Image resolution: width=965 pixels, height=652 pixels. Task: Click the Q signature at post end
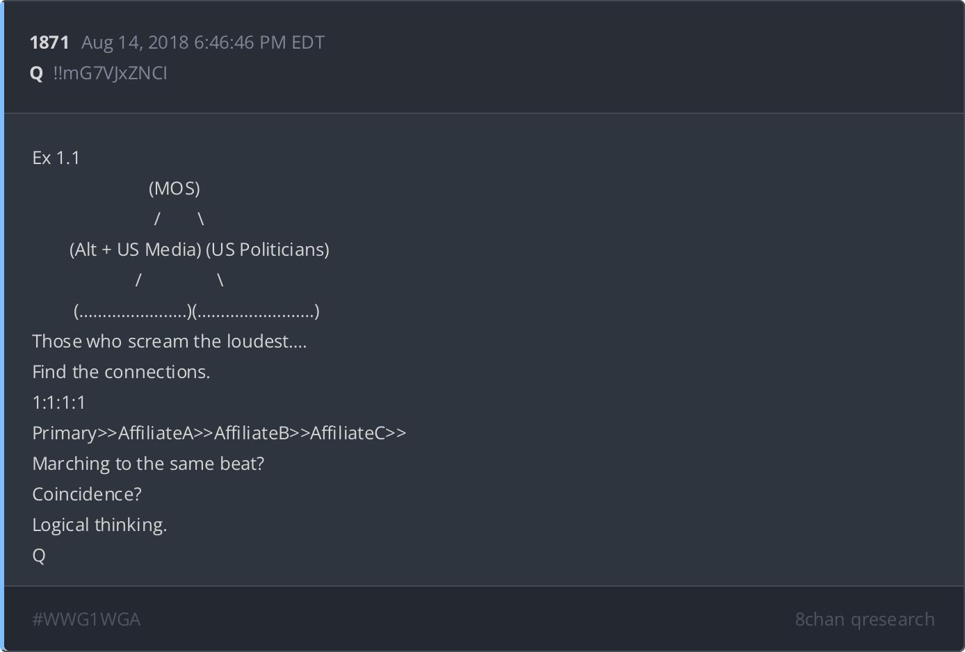point(39,555)
